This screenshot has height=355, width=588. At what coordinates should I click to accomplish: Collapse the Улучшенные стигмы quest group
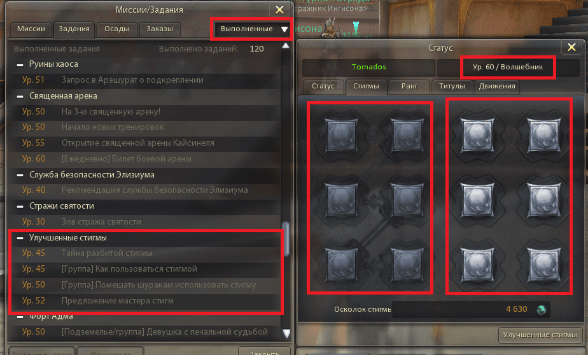(x=20, y=238)
